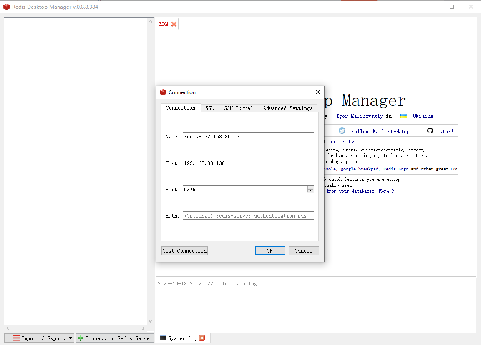This screenshot has width=481, height=345.
Task: Minimize the Redis Desktop Manager window
Action: pos(433,7)
